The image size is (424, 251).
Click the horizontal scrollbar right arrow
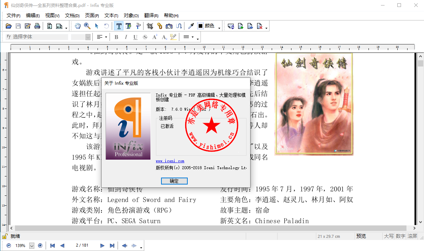coord(414,228)
